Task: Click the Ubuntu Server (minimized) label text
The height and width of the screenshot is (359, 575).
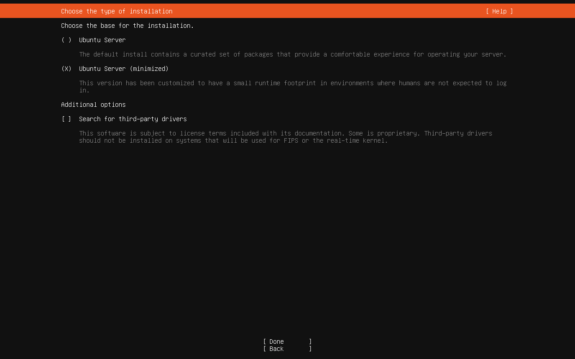Action: point(124,69)
